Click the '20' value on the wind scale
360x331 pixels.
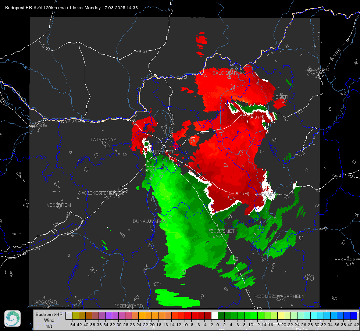(284, 325)
